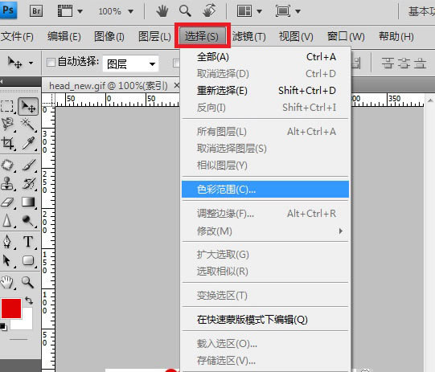Select the Rotate View tool in the application bar
The image size is (435, 372).
point(209,10)
